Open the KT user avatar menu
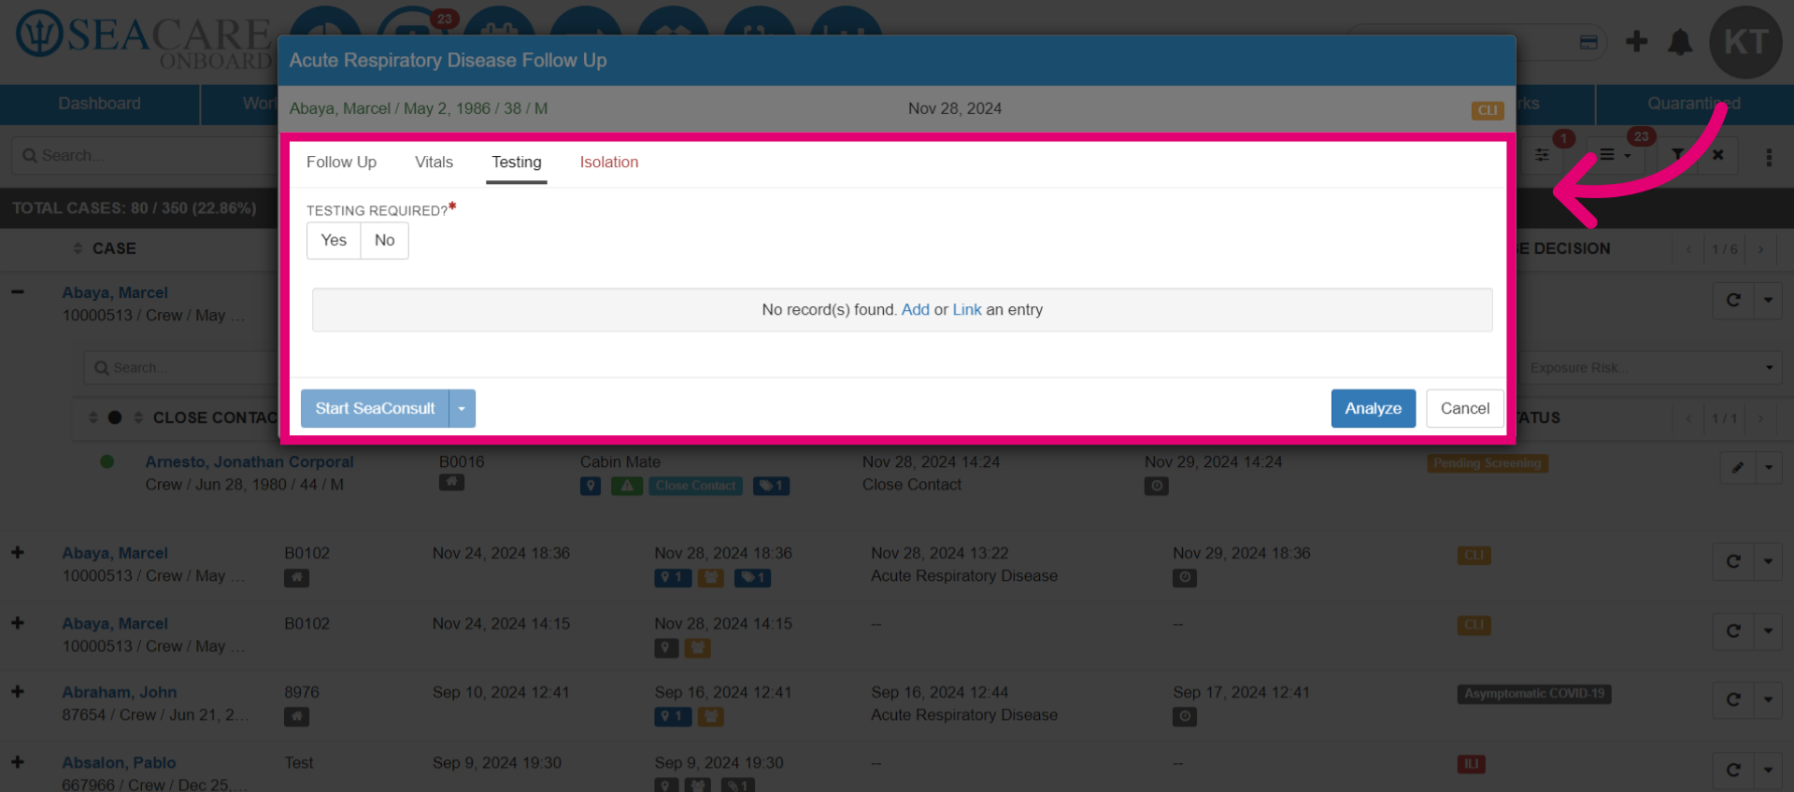Viewport: 1794px width, 792px height. pyautogui.click(x=1745, y=42)
